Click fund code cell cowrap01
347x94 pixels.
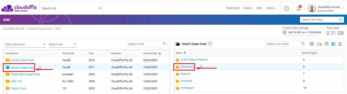pos(68,74)
